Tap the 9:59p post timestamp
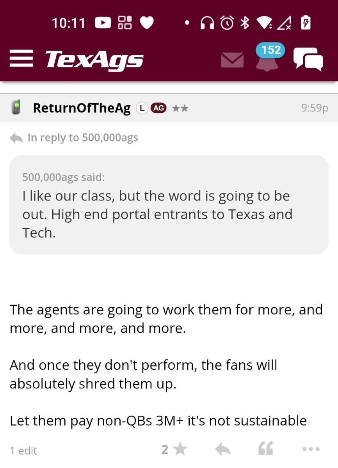Image resolution: width=338 pixels, height=468 pixels. [x=314, y=108]
